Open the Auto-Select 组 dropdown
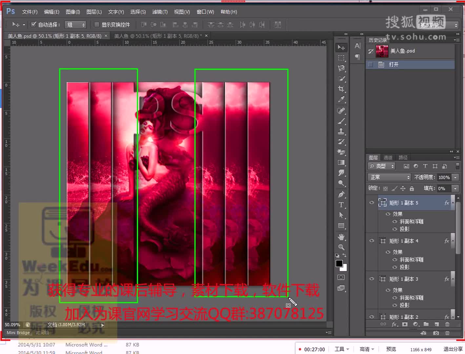Screen dimensions: 465x354 pos(75,25)
